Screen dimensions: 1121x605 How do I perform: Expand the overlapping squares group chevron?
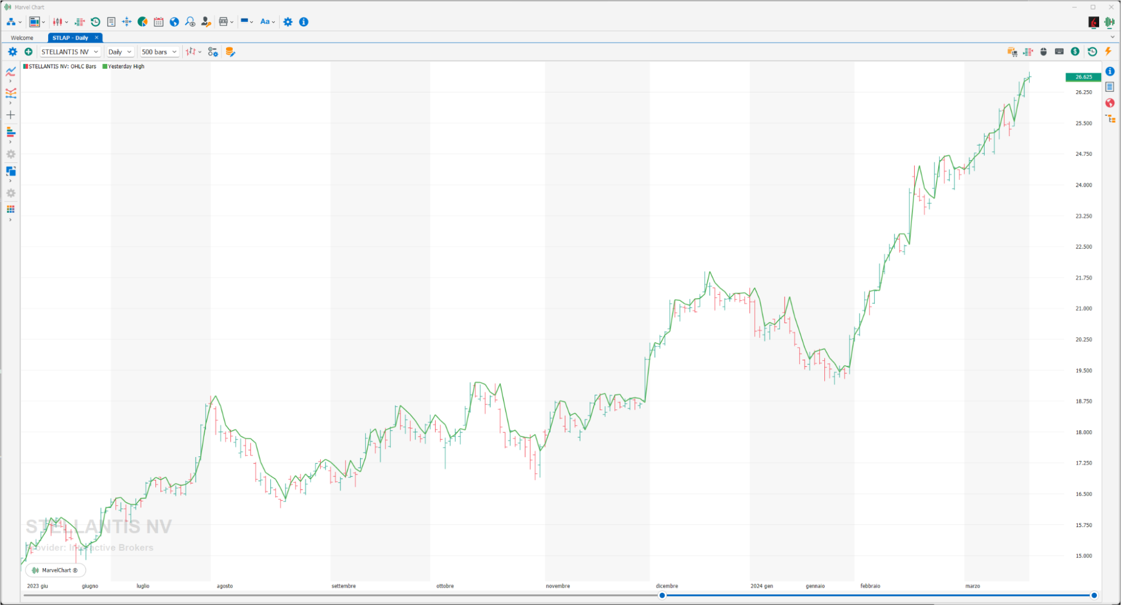tap(10, 181)
